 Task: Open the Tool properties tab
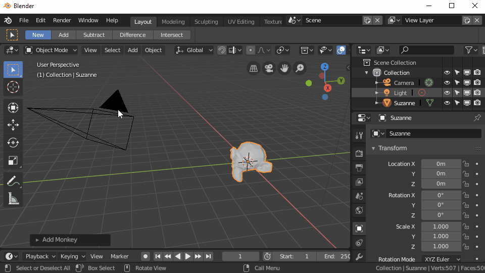click(x=359, y=135)
